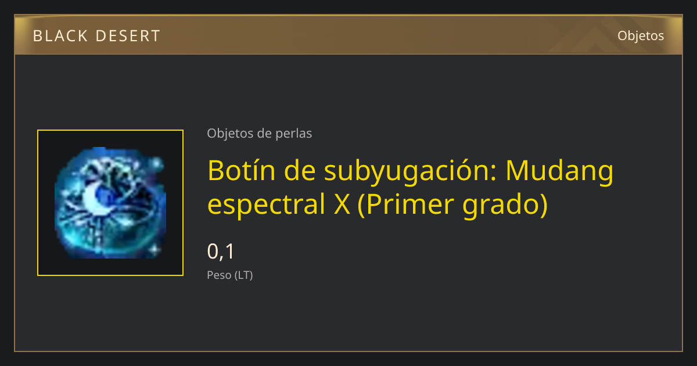Click the espectral X text
Viewport: 697px width, 366px height.
click(279, 205)
